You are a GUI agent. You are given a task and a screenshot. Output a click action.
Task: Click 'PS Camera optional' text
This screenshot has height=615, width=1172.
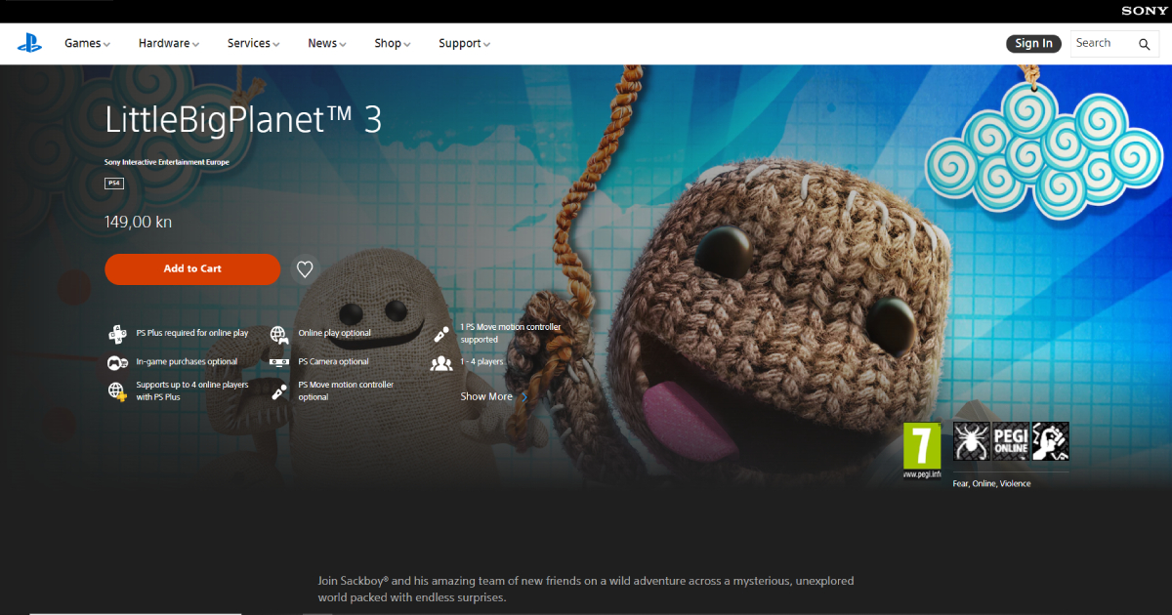(333, 362)
